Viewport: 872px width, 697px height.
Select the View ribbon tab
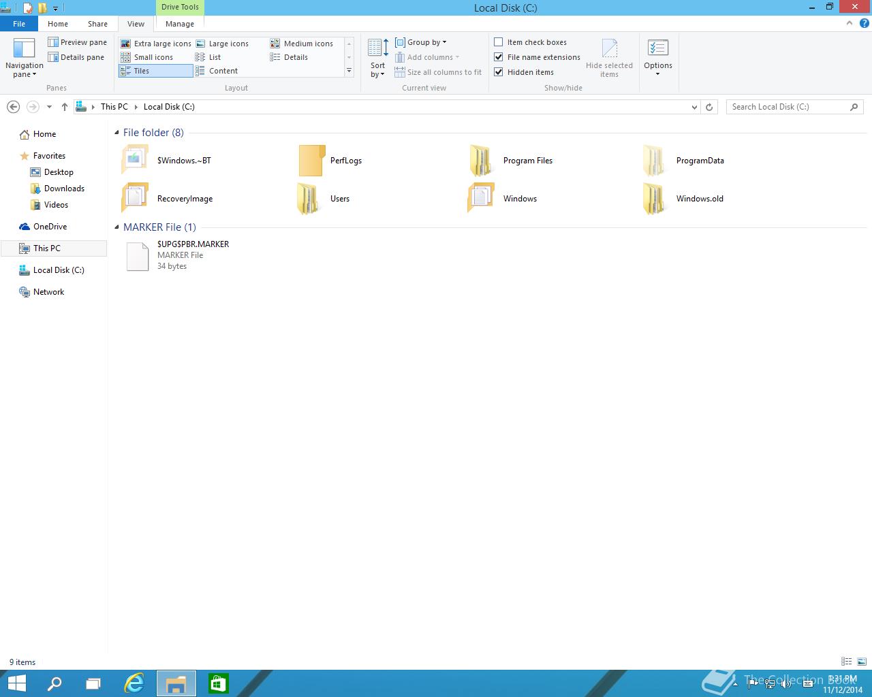click(x=136, y=24)
